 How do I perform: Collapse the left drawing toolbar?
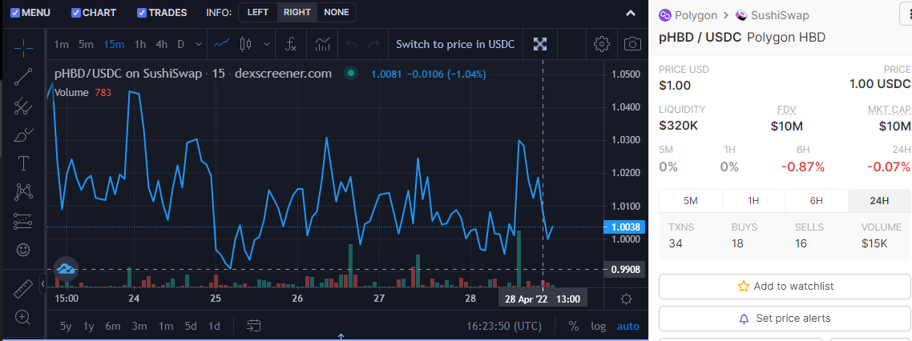tap(42, 284)
